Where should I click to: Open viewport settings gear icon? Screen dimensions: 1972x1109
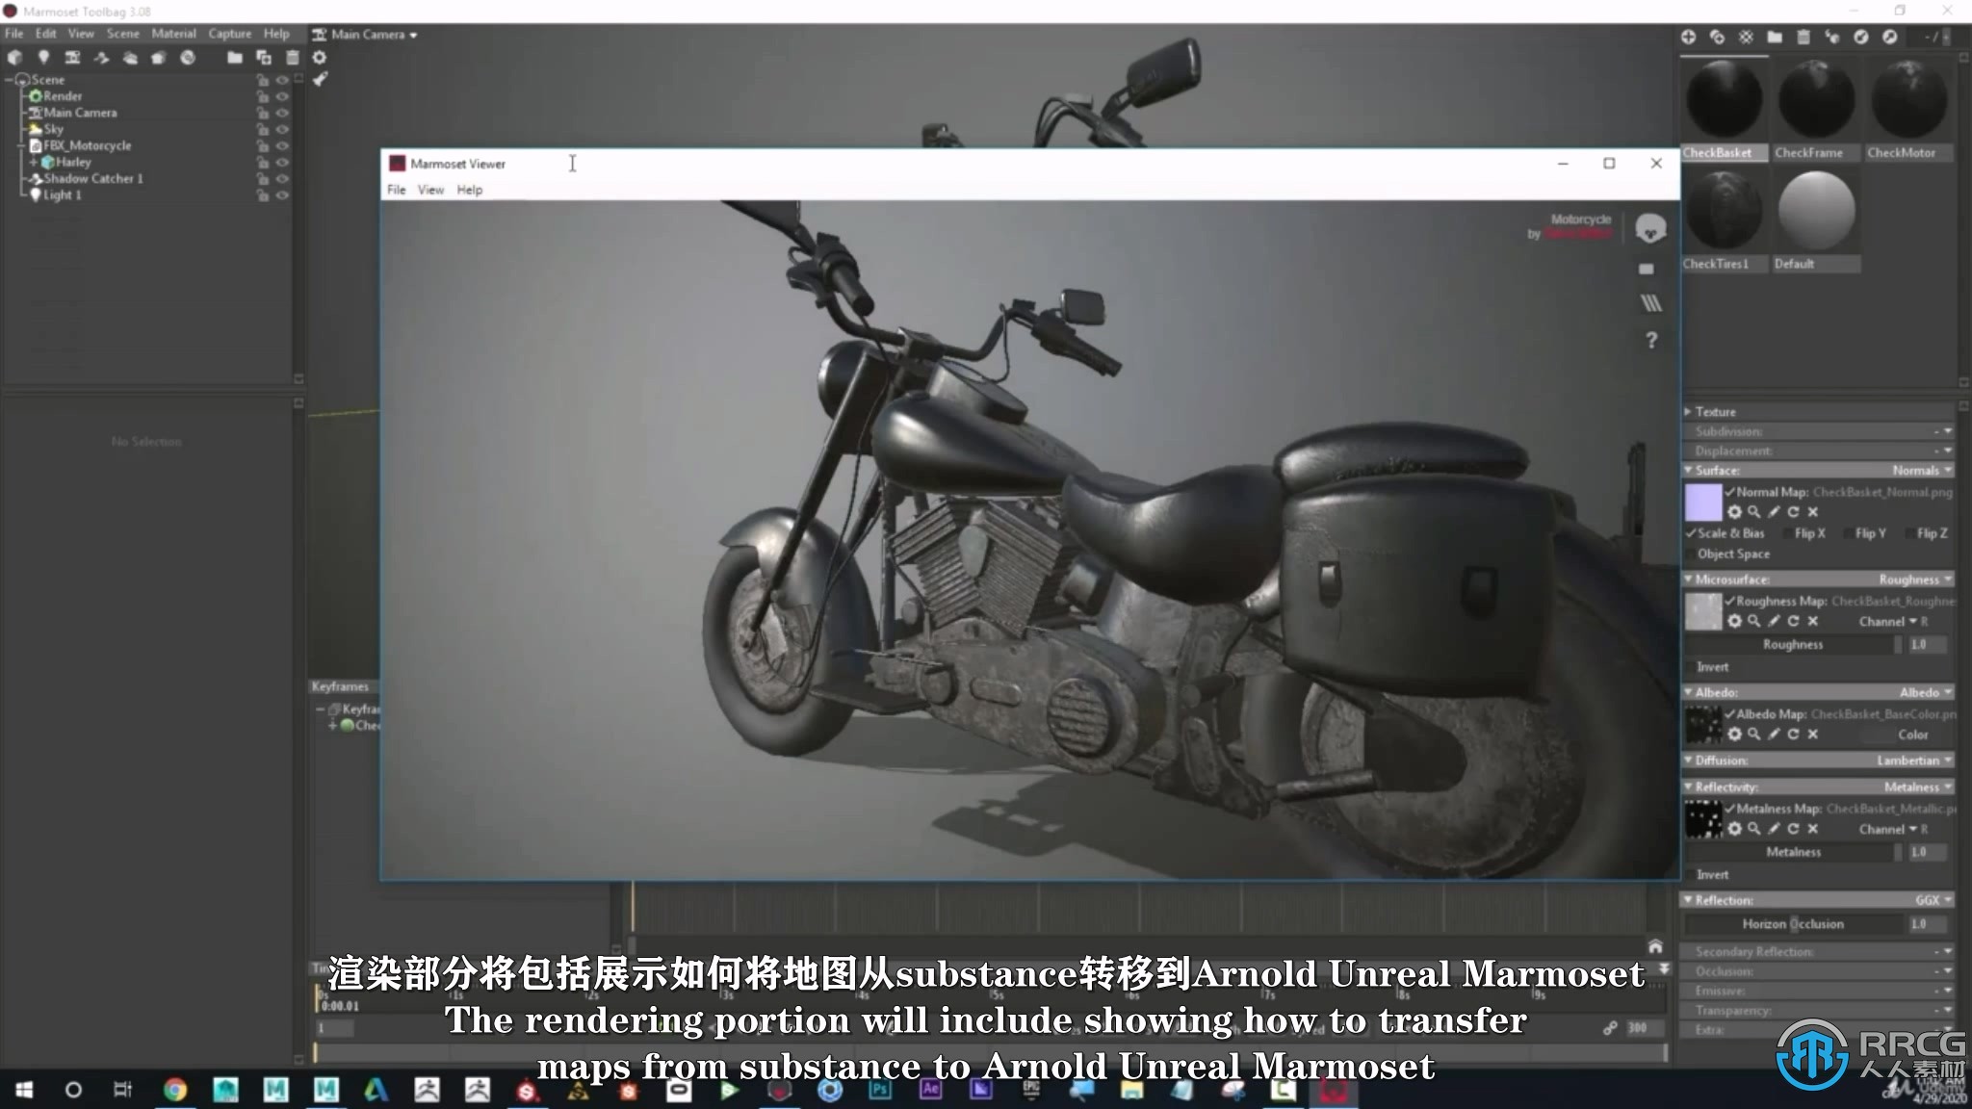320,58
